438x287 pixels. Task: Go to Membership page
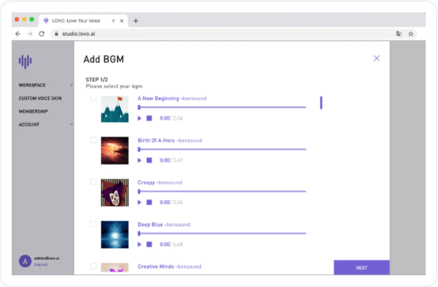pos(33,111)
